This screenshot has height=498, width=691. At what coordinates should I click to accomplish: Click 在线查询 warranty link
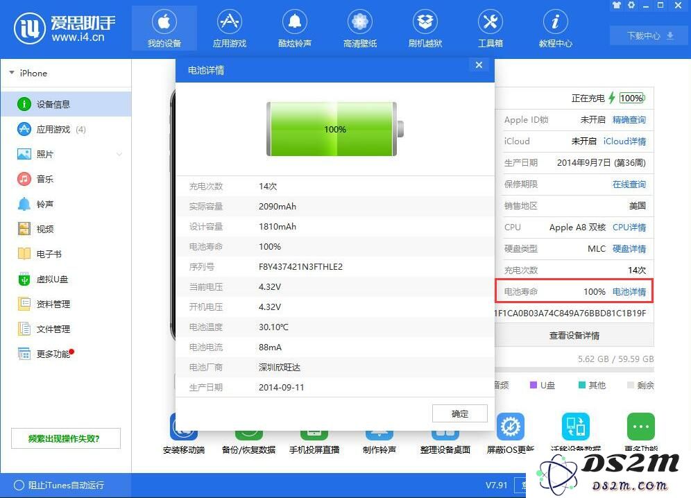pos(629,184)
